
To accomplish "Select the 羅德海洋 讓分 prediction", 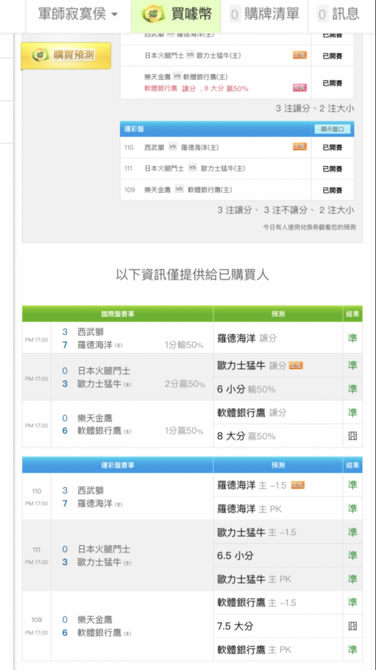I will point(278,338).
